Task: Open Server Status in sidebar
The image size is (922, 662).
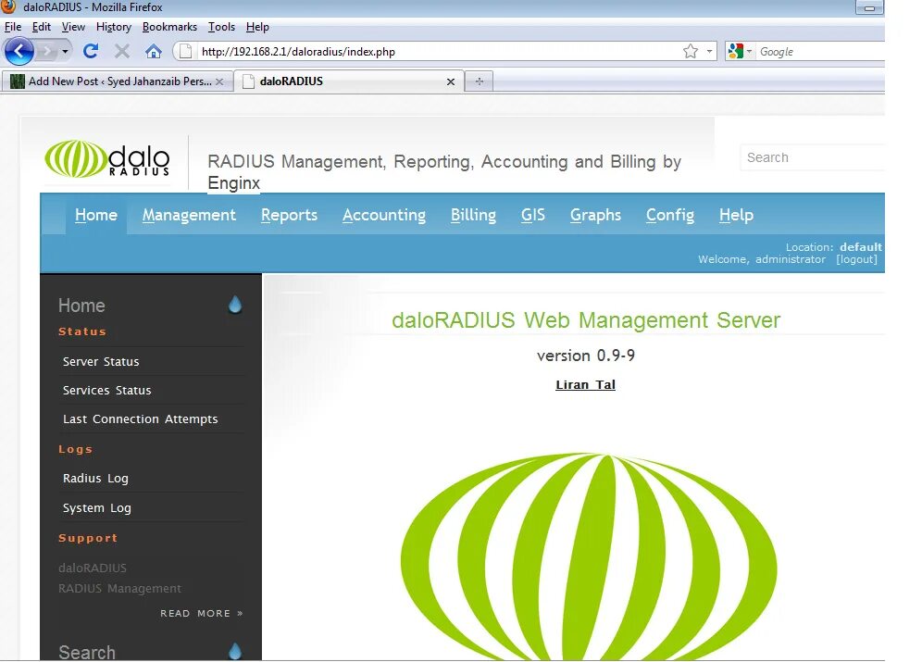Action: click(x=101, y=362)
